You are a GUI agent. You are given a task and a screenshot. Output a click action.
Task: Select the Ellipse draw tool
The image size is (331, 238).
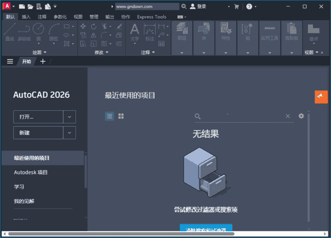point(67,35)
